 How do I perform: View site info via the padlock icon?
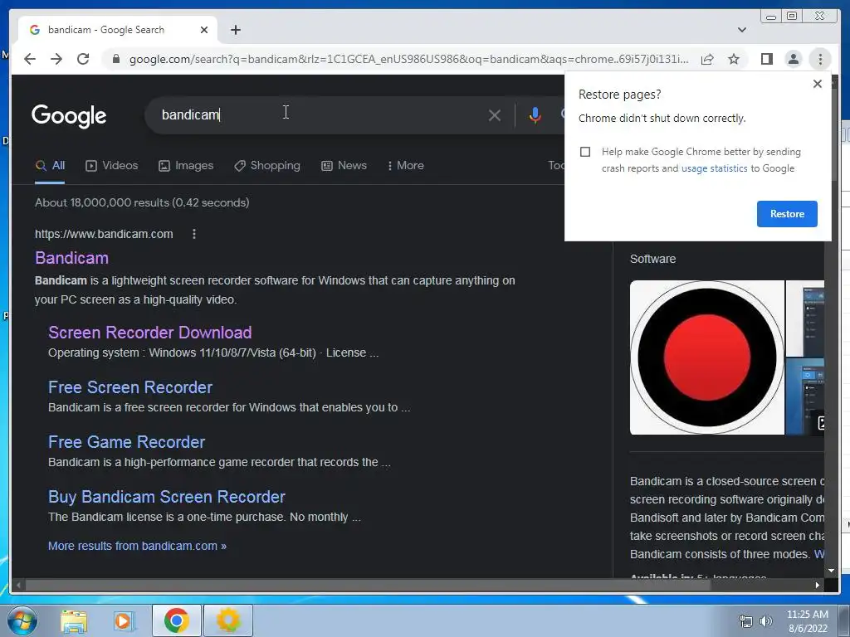(x=115, y=59)
